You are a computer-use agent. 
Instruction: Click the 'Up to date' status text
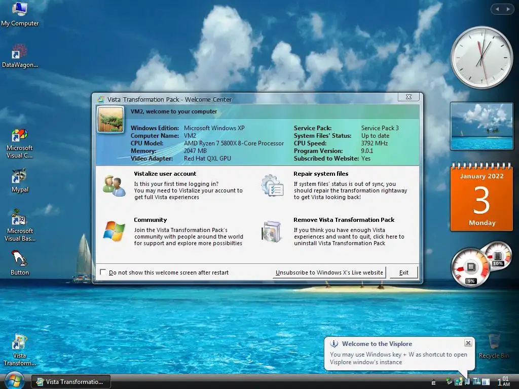376,136
